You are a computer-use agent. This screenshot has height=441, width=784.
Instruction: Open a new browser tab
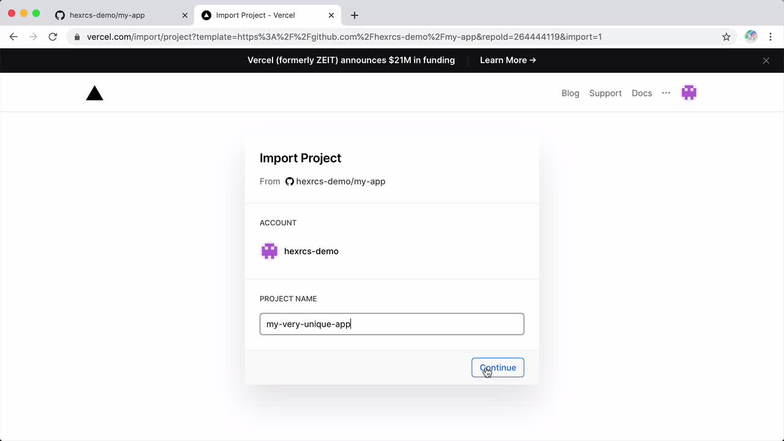[x=354, y=15]
